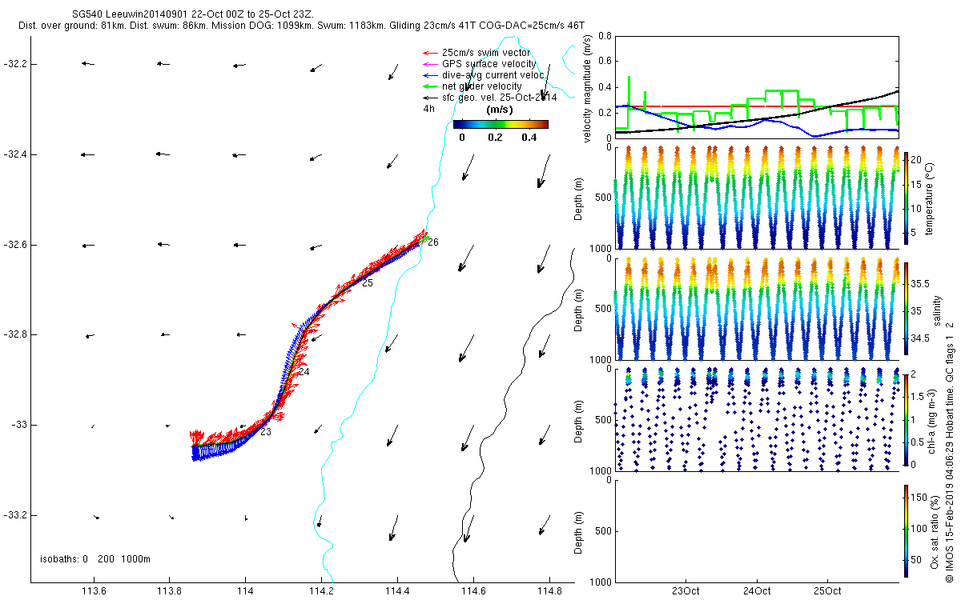The image size is (961, 600).
Task: Click track day marker '25'
Action: 368,283
